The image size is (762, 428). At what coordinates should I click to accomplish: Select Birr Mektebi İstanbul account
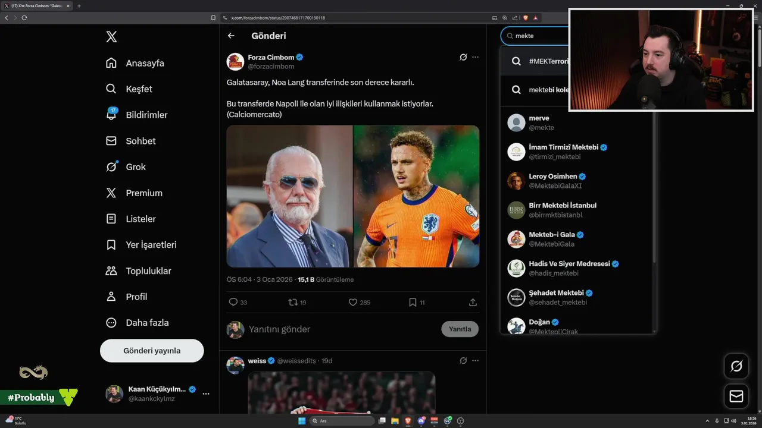click(x=576, y=210)
